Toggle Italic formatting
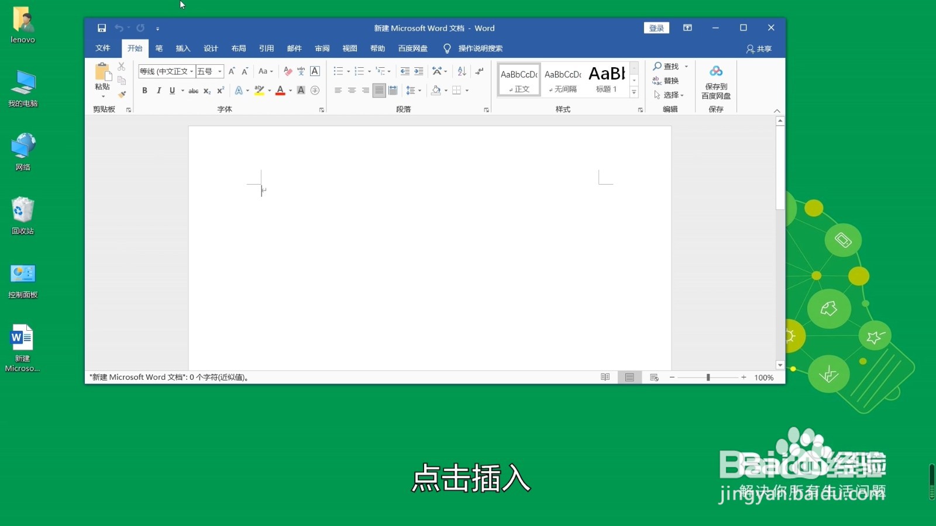Viewport: 936px width, 526px height. coord(159,91)
